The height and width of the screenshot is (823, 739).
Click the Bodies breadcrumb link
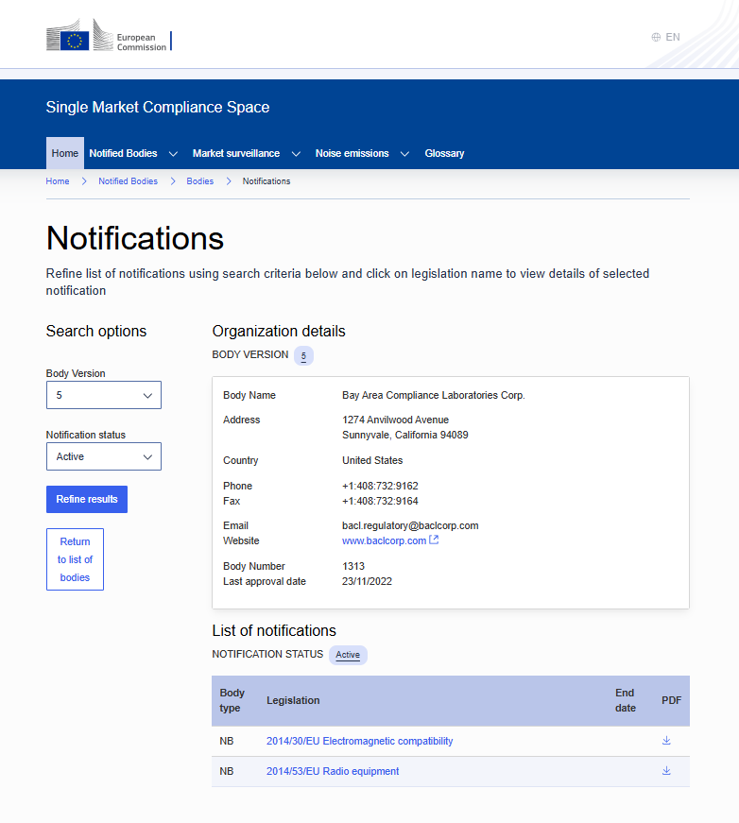[x=199, y=181]
